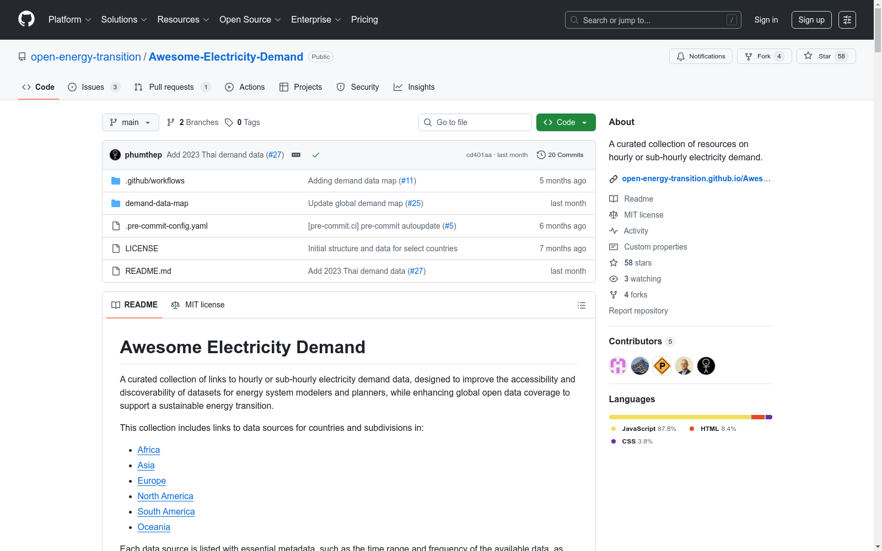This screenshot has width=882, height=551.
Task: Open the open-energy-transition owner link
Action: pyautogui.click(x=86, y=57)
